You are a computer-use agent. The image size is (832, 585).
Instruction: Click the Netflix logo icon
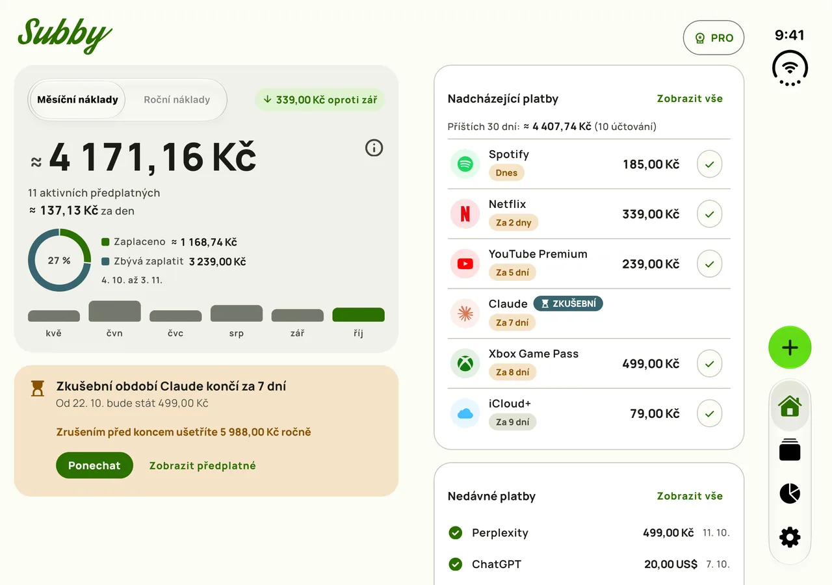point(465,214)
